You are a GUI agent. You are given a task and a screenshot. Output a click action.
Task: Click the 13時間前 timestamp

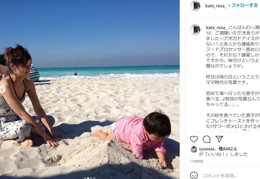point(197,161)
